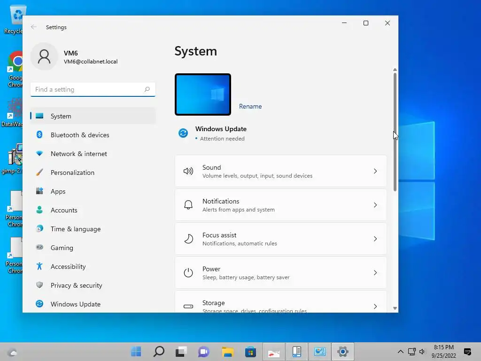
Task: Click the Notifications bell icon
Action: click(x=188, y=205)
